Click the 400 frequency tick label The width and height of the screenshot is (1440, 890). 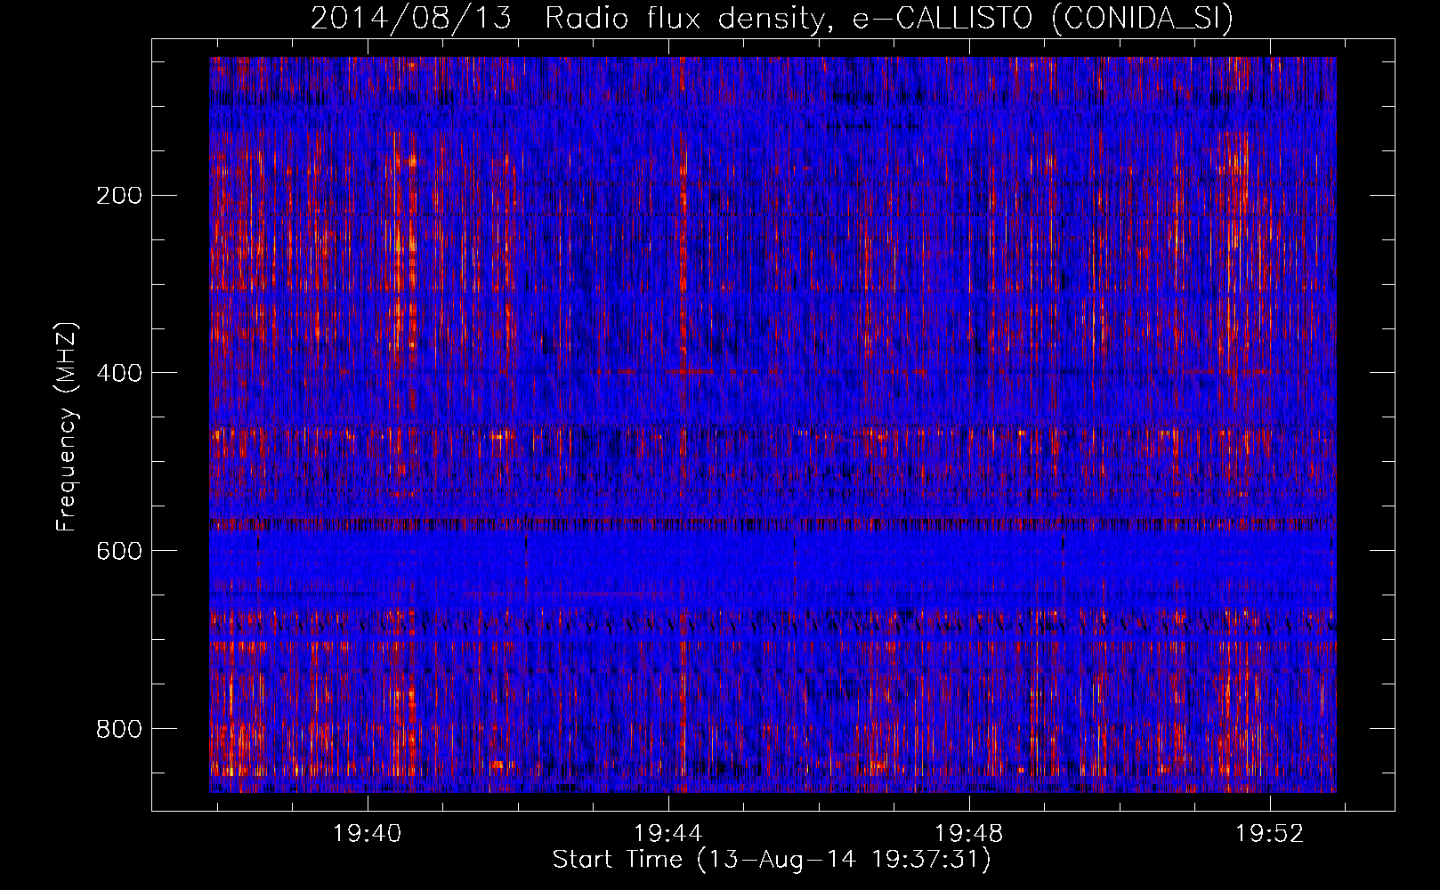pos(119,373)
